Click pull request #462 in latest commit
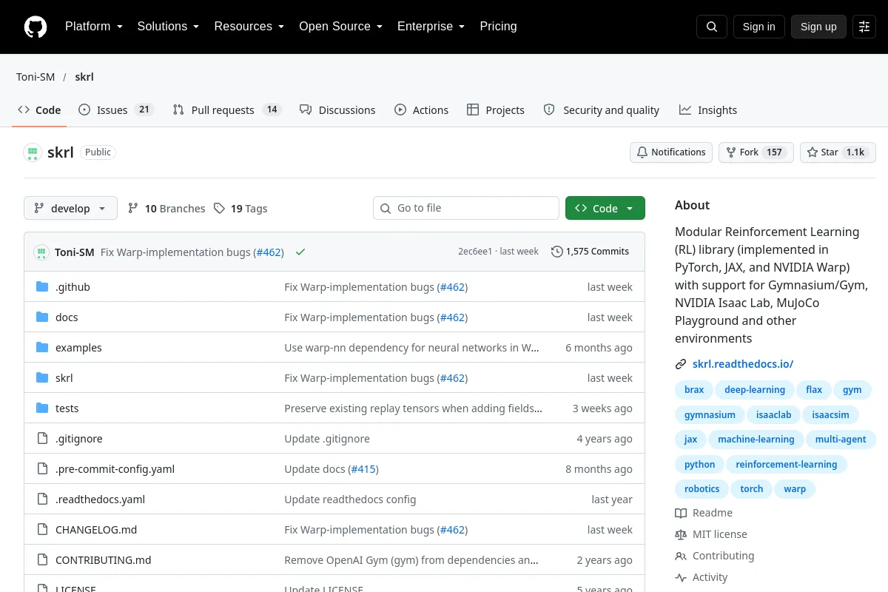This screenshot has height=592, width=888. (268, 252)
